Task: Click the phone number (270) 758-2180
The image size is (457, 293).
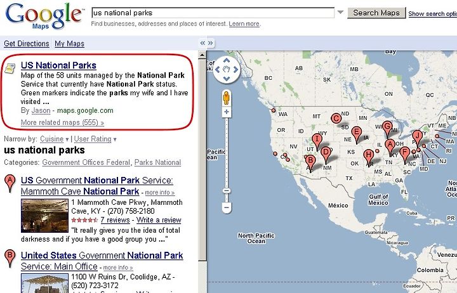Action: click(x=131, y=211)
